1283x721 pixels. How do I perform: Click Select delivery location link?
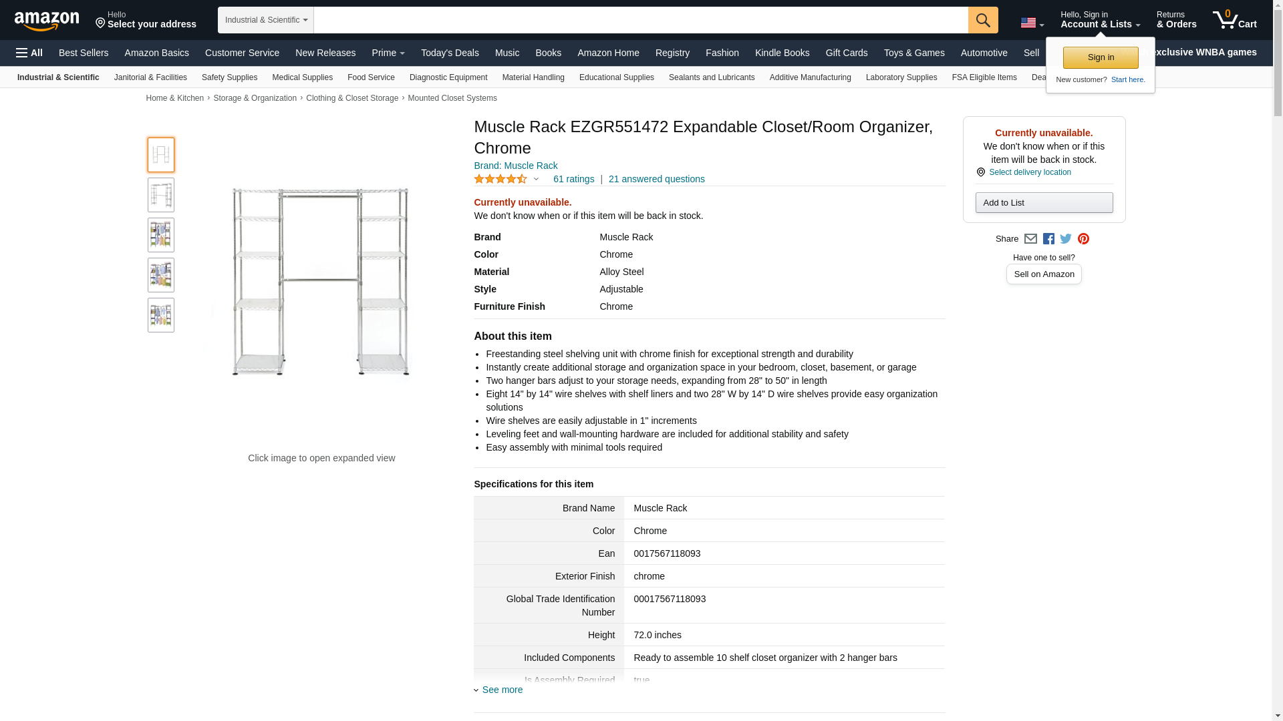(1029, 172)
